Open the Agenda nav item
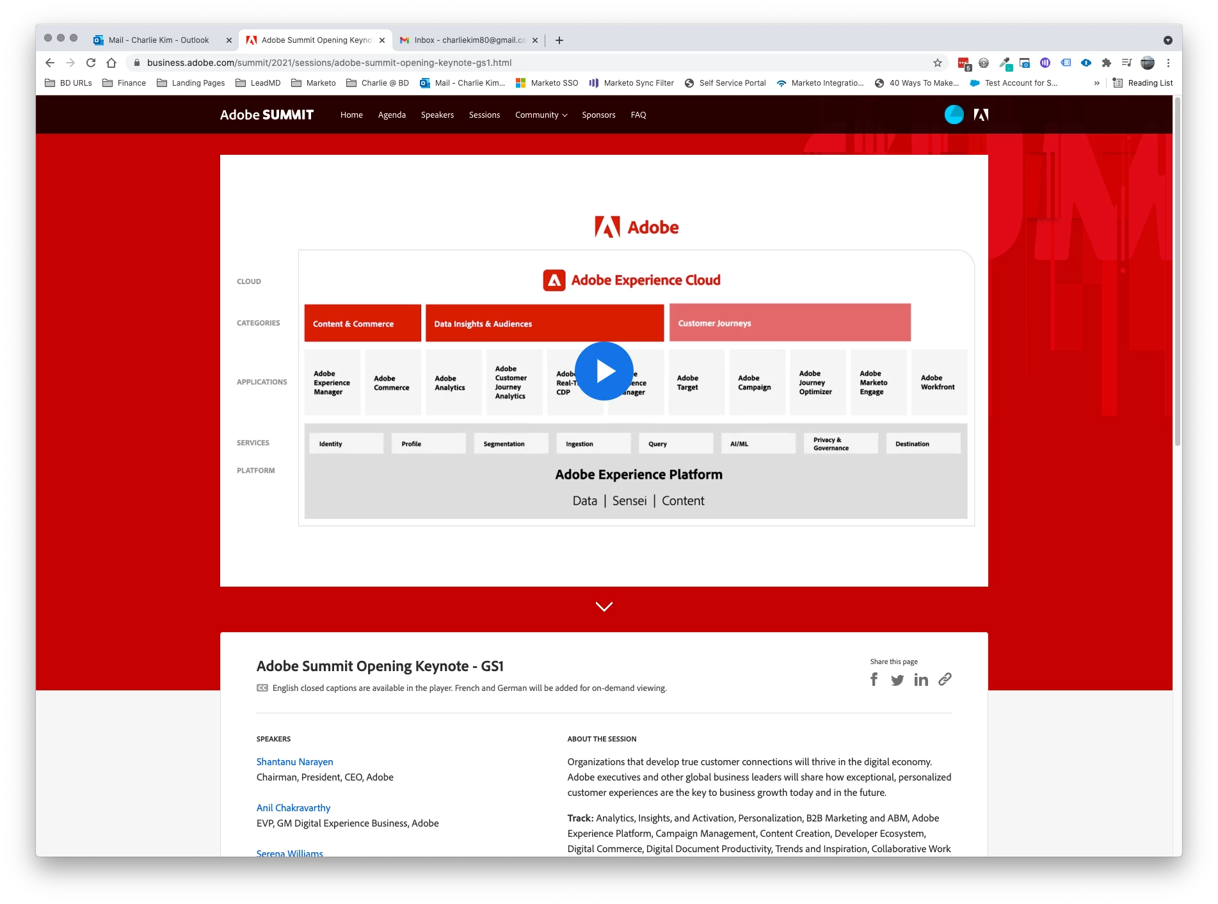The image size is (1218, 904). (x=392, y=115)
